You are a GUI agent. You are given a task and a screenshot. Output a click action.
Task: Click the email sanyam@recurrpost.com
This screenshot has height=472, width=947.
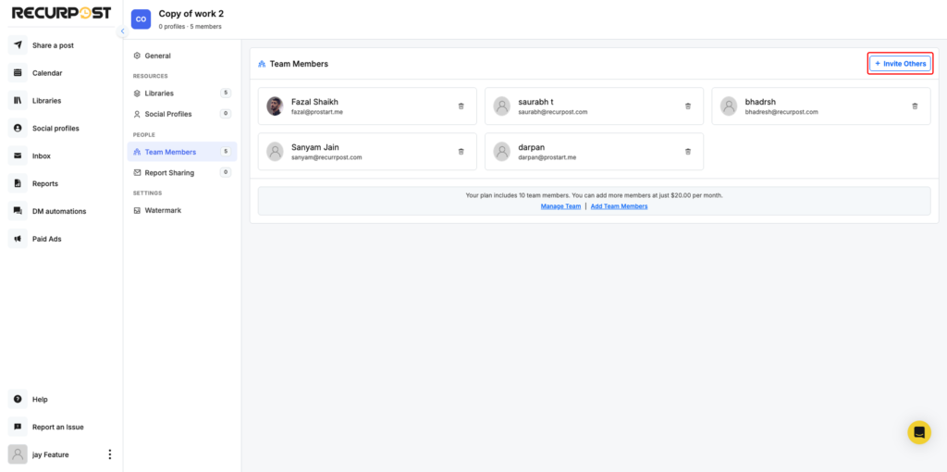(x=326, y=157)
